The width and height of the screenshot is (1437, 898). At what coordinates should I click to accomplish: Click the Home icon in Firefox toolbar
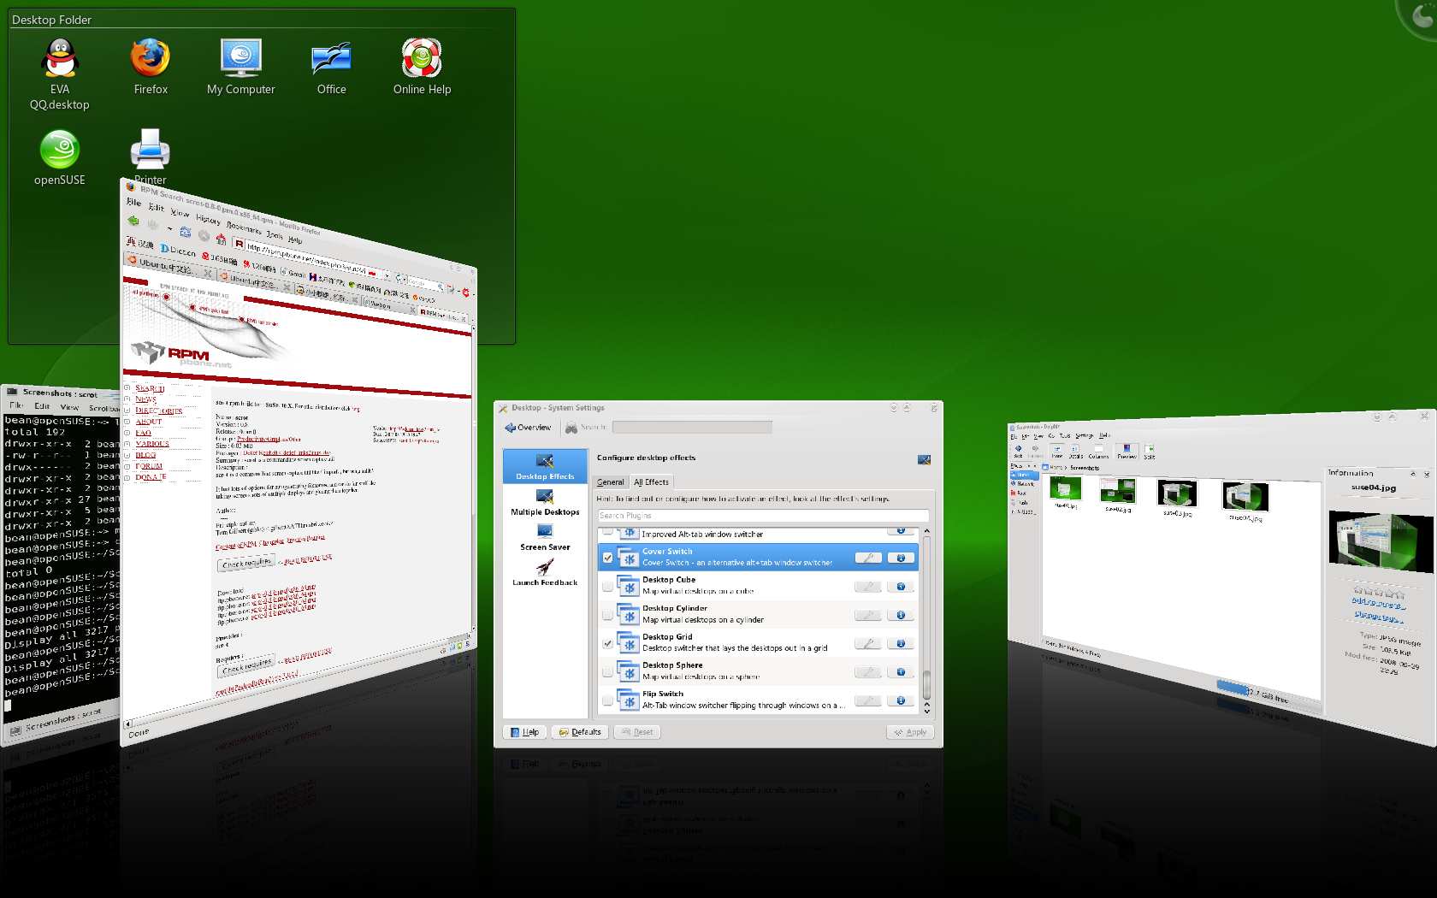coord(221,239)
